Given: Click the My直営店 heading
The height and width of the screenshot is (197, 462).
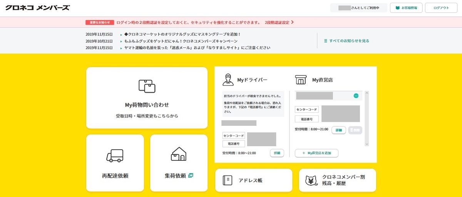Looking at the screenshot, I should point(322,80).
